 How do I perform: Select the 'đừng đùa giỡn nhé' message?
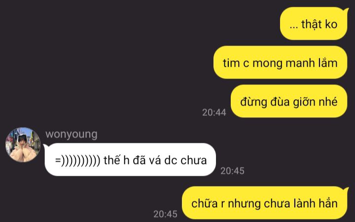(289, 101)
